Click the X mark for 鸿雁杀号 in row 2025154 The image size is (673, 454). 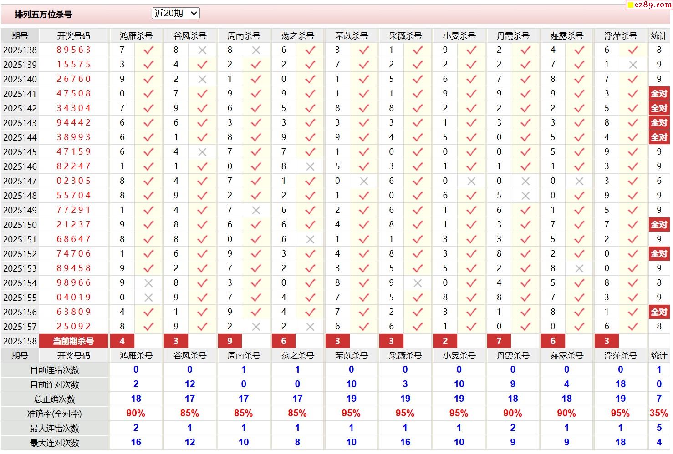(x=148, y=283)
